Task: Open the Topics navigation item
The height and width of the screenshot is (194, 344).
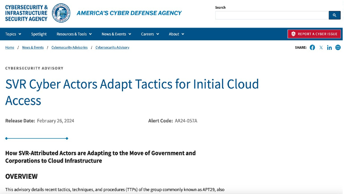Action: point(13,34)
